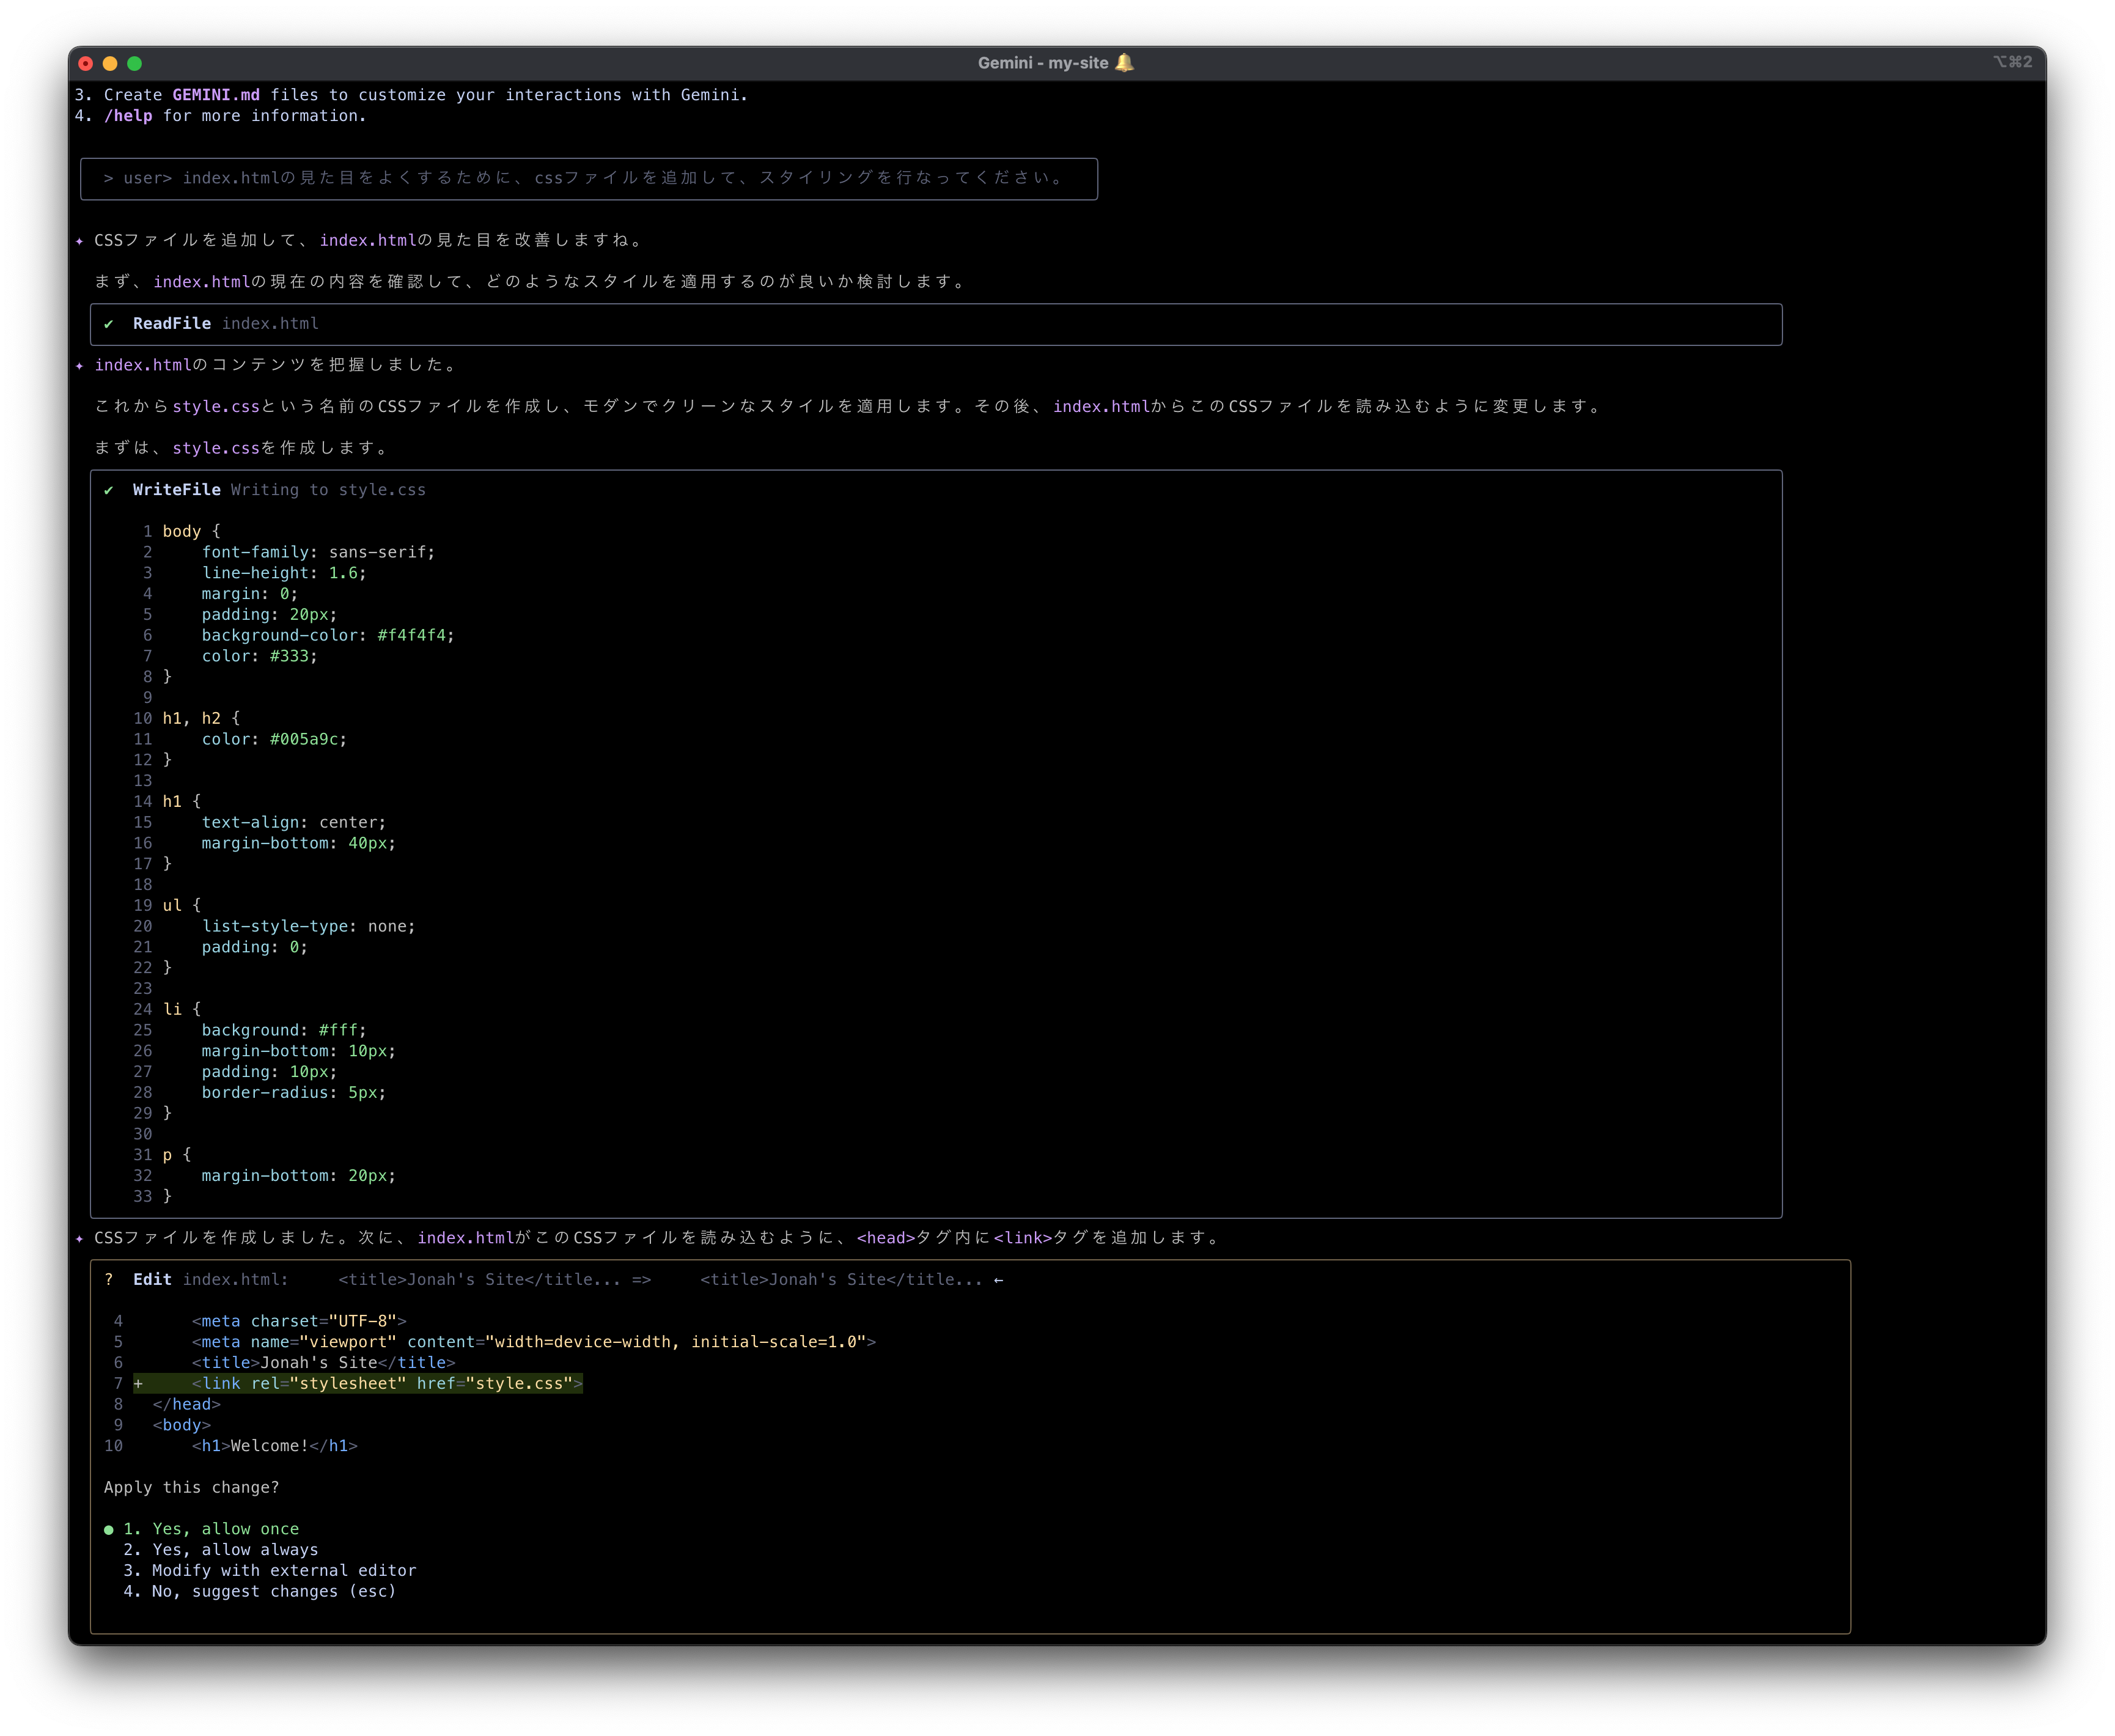The image size is (2115, 1736).
Task: Click the WriteFile checkmark icon
Action: click(108, 490)
